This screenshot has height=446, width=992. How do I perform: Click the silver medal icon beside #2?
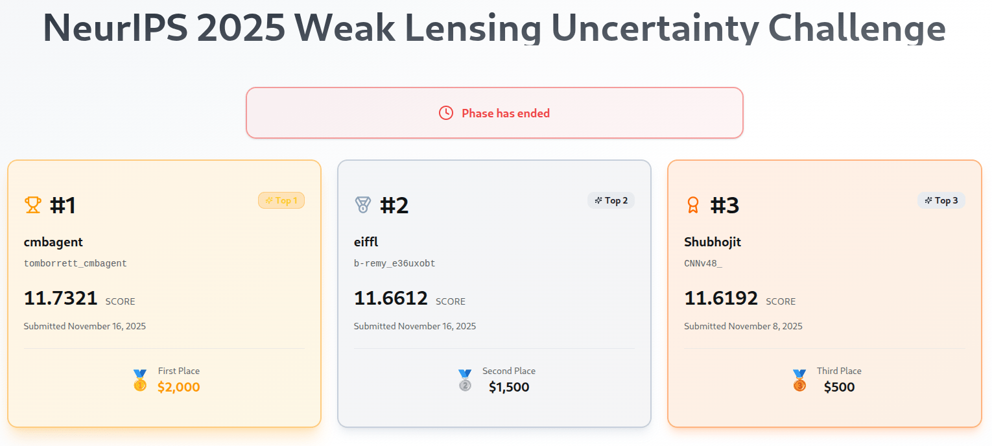[x=362, y=205]
